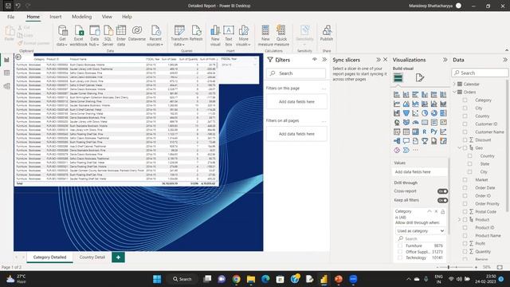The image size is (510, 287).
Task: Remove the Category drill-through field
Action: pos(436,211)
